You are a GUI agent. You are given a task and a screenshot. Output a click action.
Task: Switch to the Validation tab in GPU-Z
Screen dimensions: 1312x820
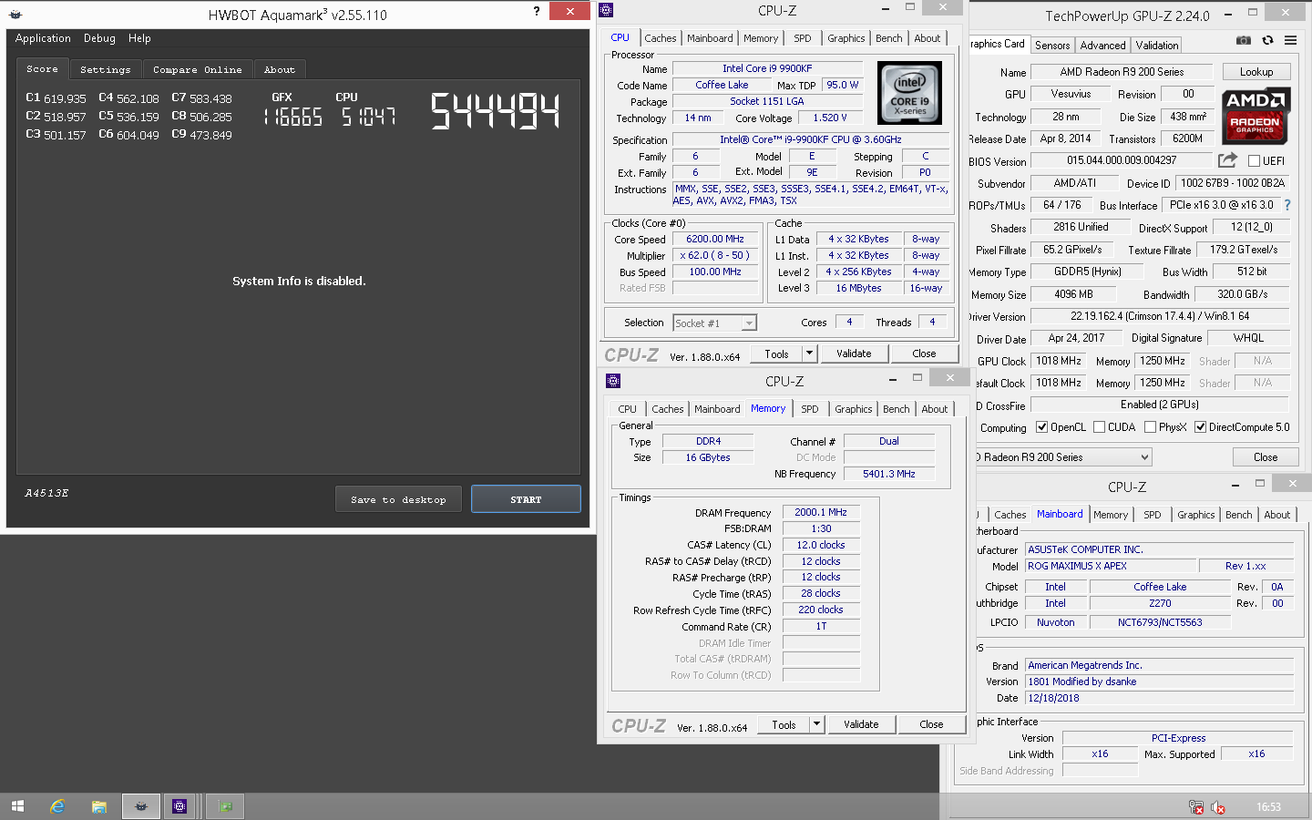[x=1157, y=46]
